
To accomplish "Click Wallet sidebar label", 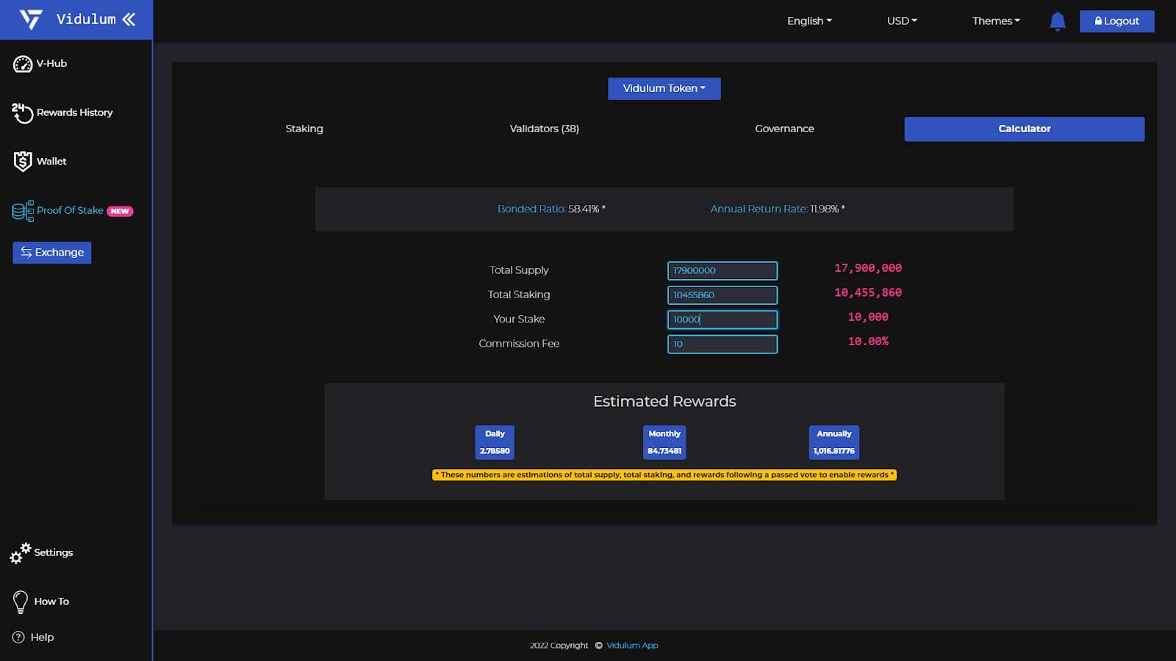I will [x=51, y=162].
